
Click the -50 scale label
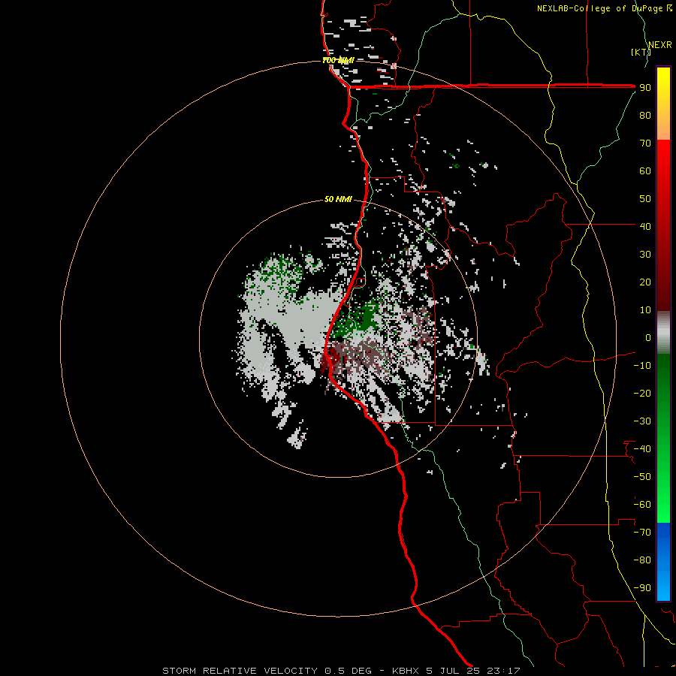click(642, 477)
